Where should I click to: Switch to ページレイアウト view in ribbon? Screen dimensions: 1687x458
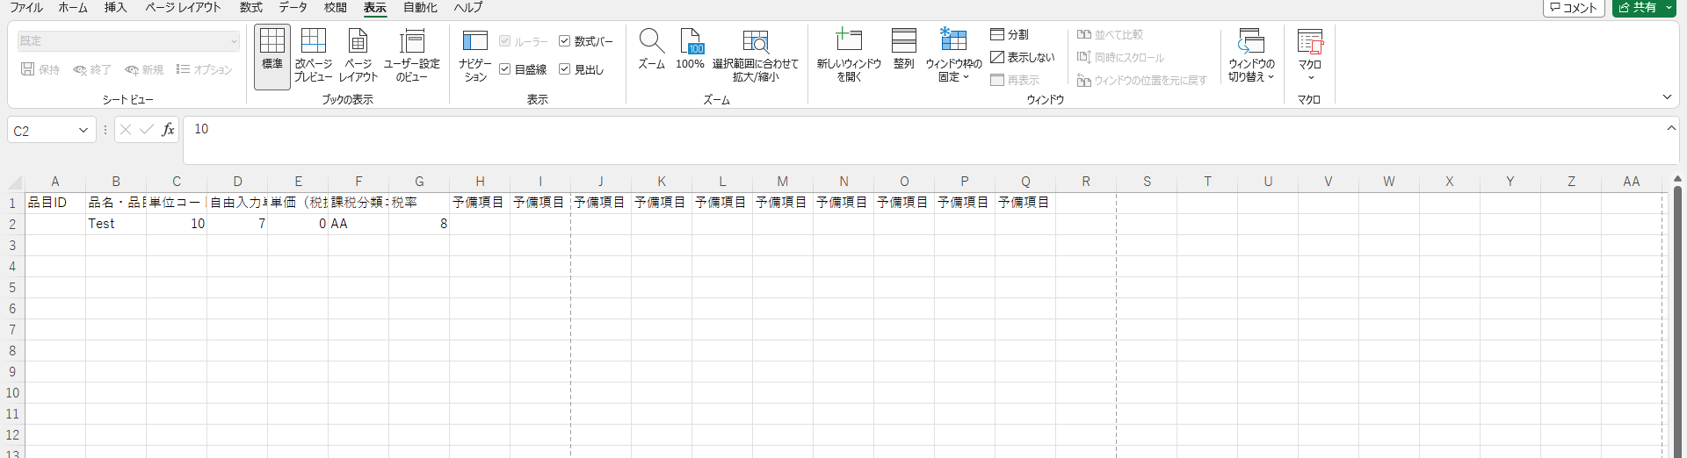click(x=358, y=56)
